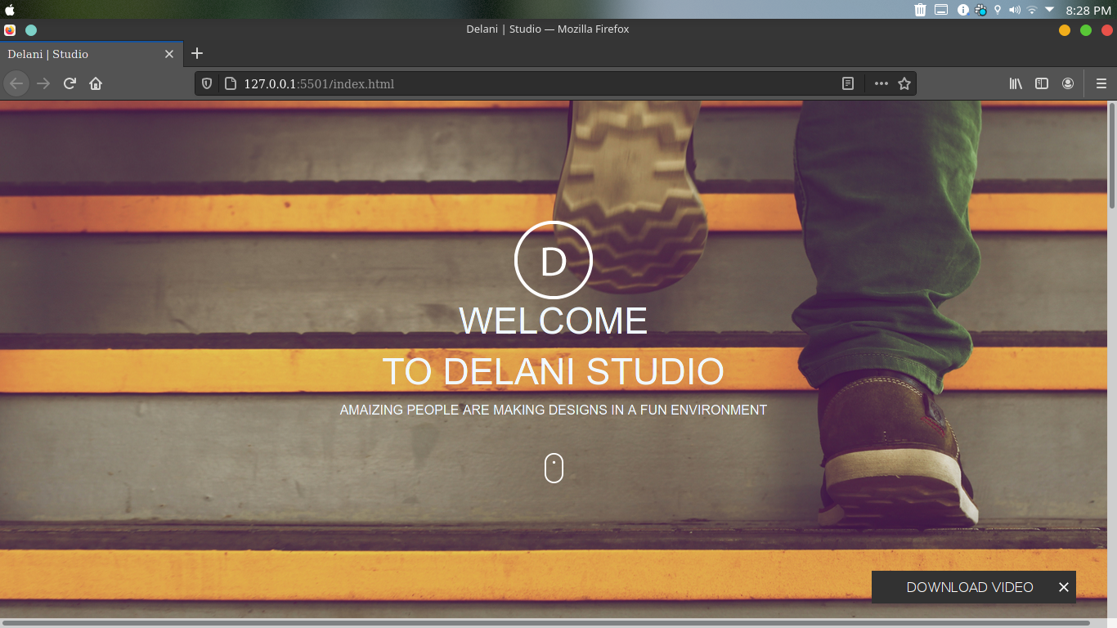Image resolution: width=1117 pixels, height=628 pixels.
Task: Select the circled D logo
Action: [554, 260]
